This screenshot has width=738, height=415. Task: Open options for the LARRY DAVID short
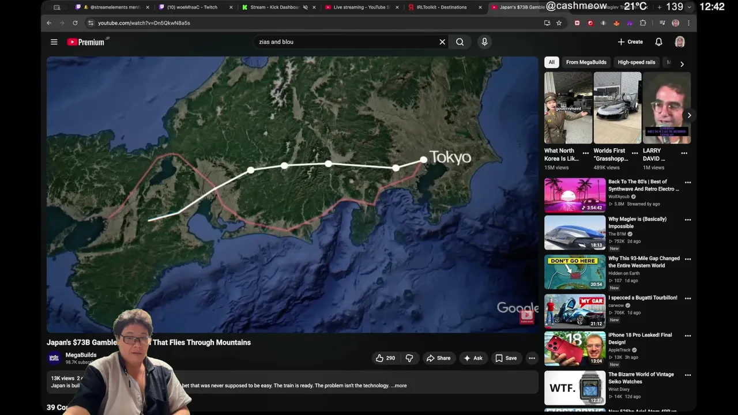684,153
